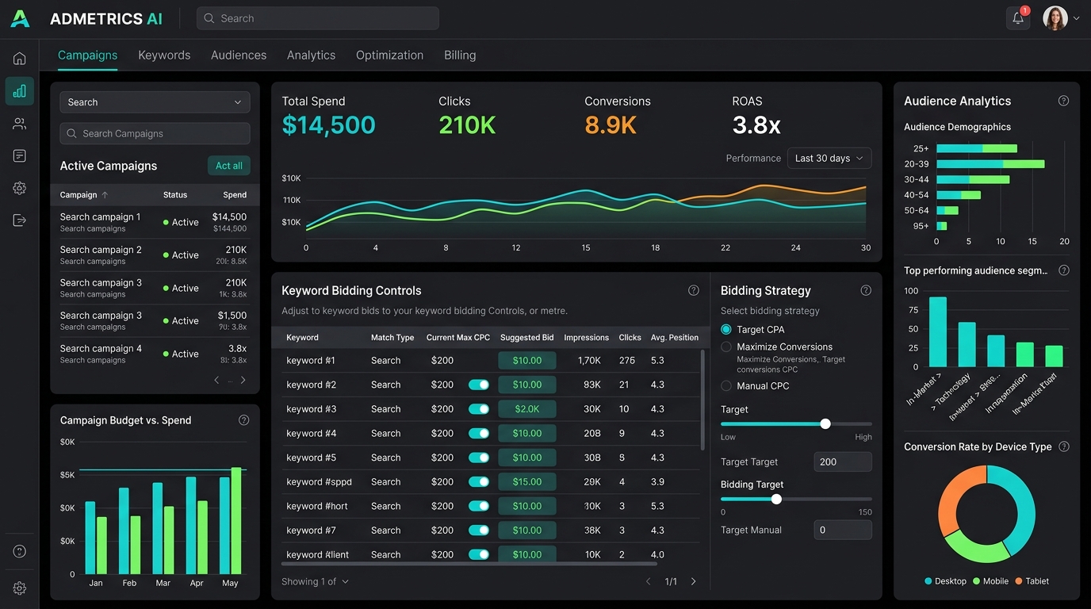Viewport: 1091px width, 609px height.
Task: Go to next page of Active Campaigns
Action: click(x=243, y=380)
